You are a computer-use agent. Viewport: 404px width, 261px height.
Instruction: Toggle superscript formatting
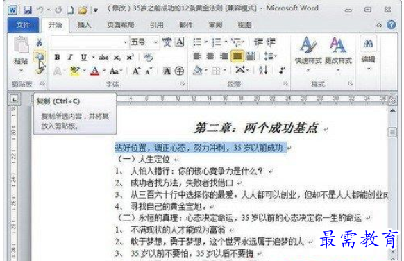pos(130,57)
